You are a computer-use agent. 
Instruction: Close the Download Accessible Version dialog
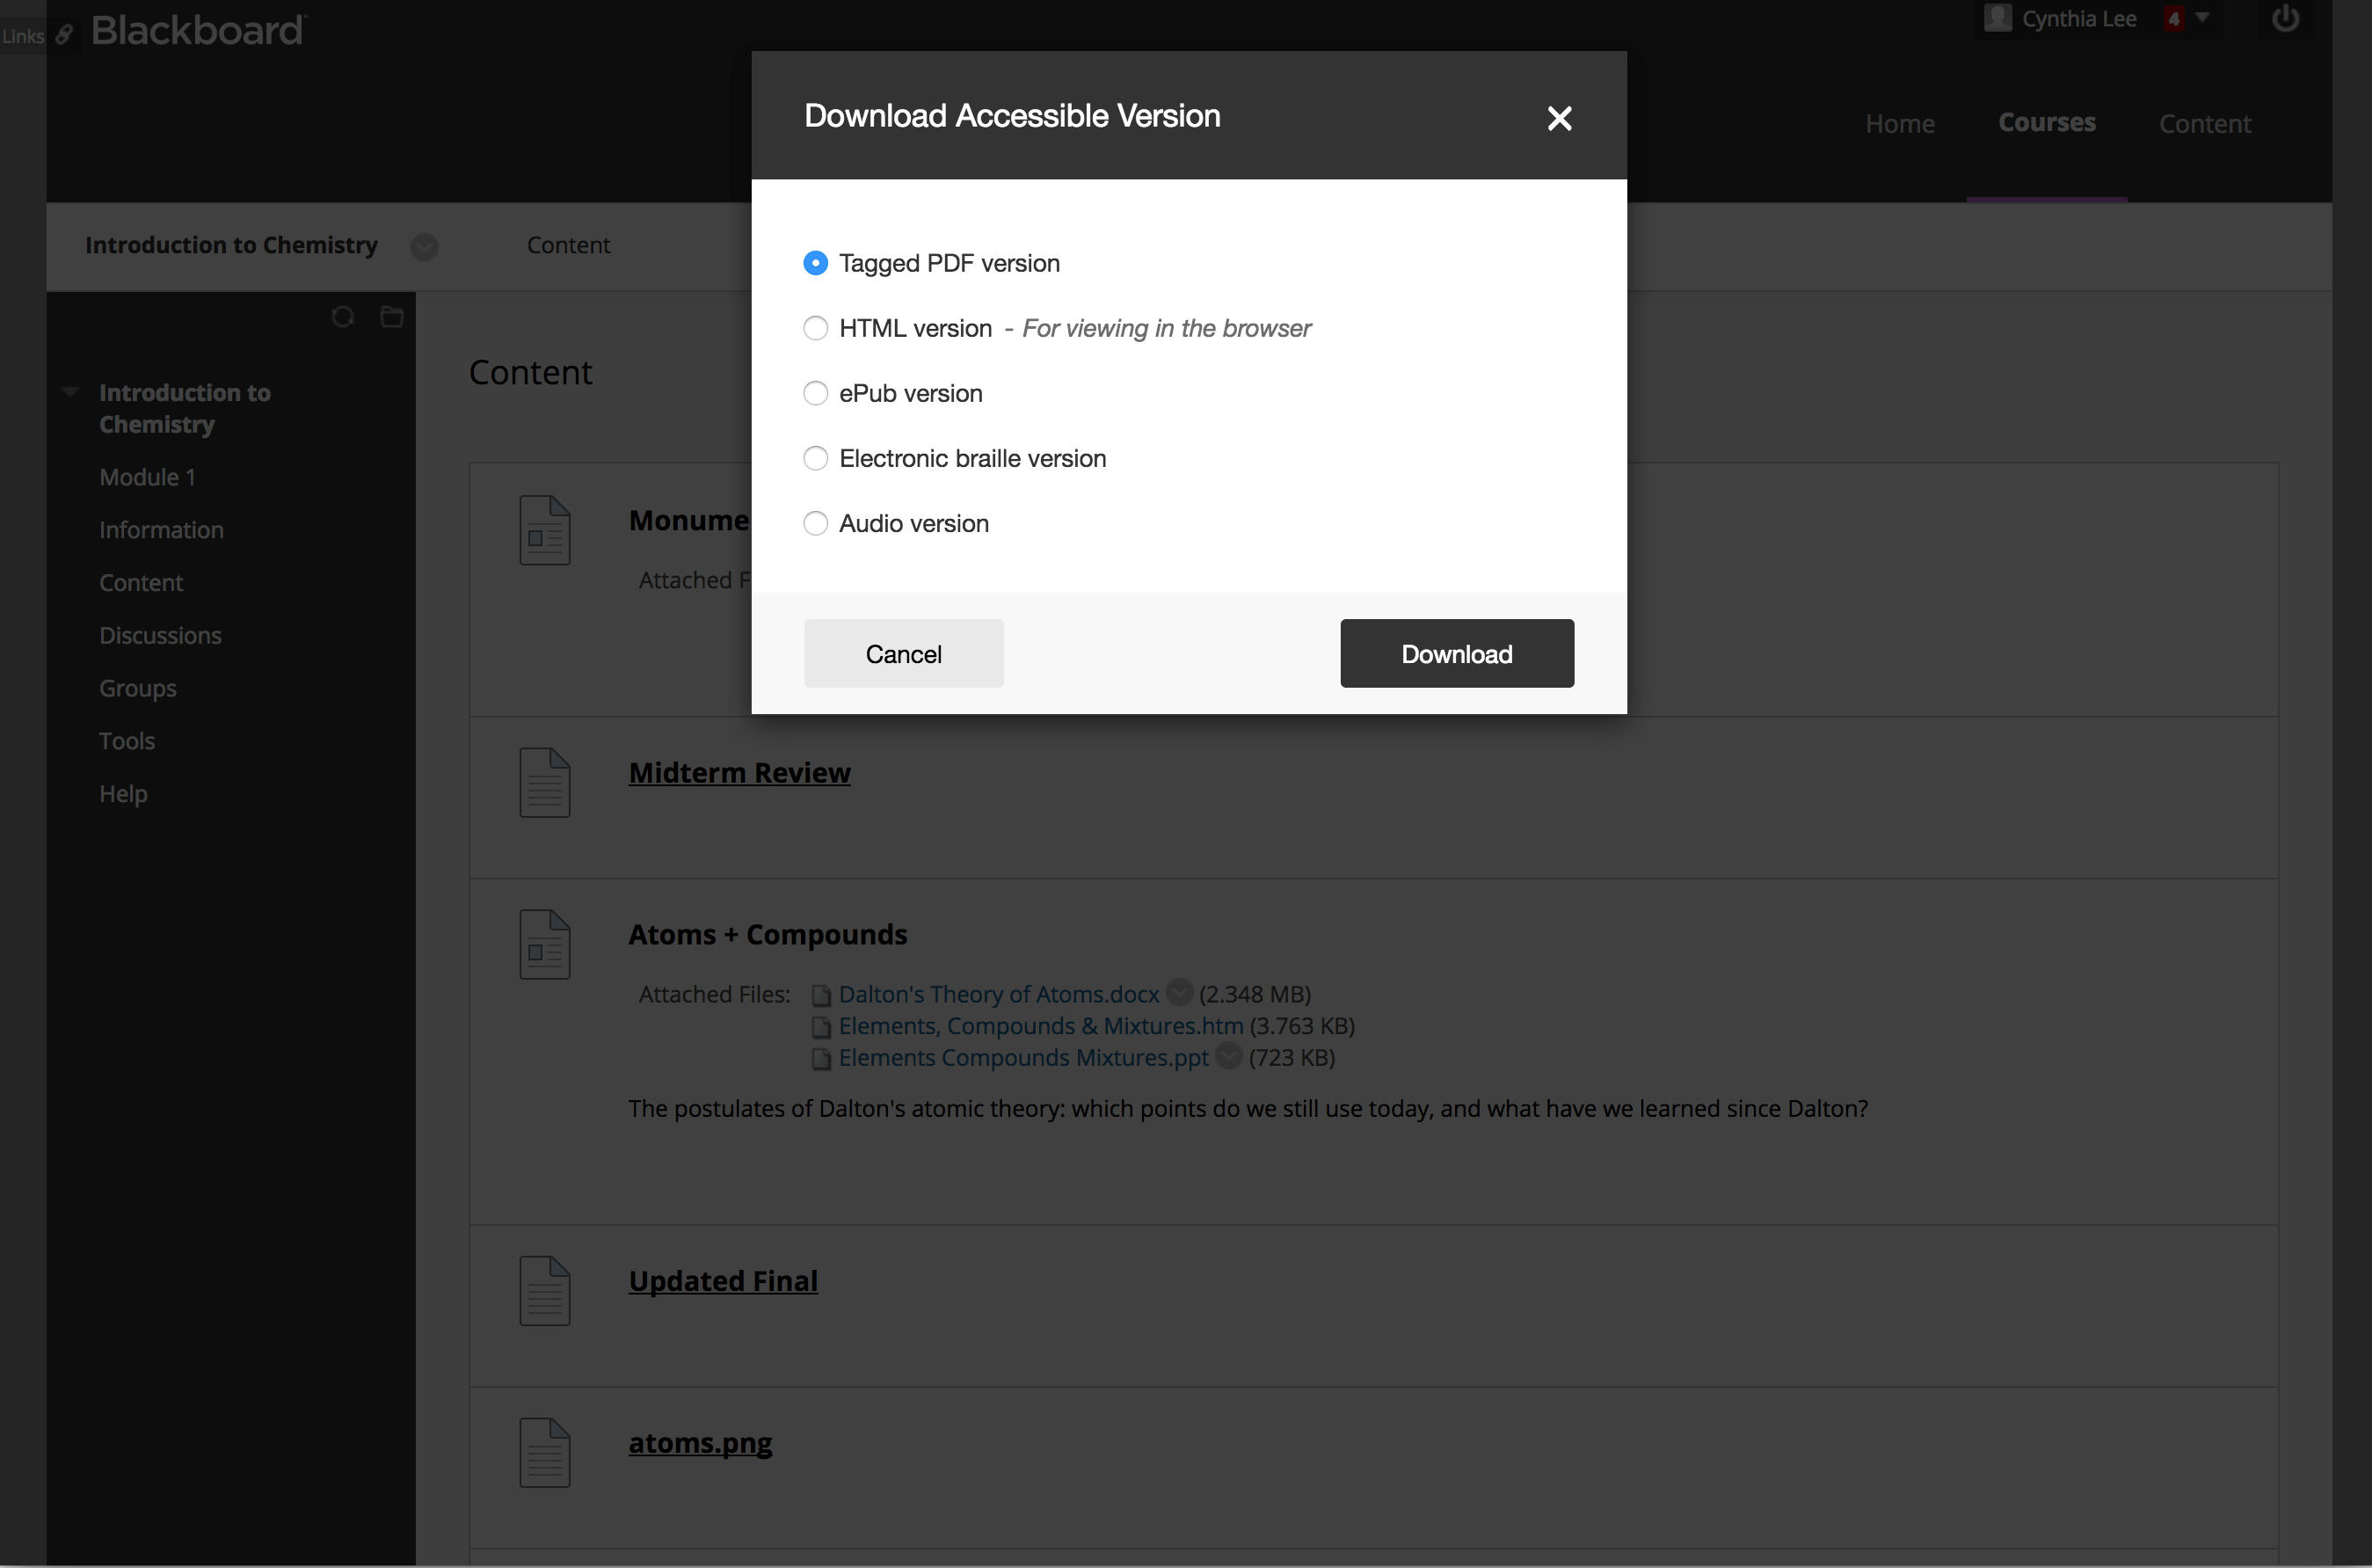[x=1559, y=117]
